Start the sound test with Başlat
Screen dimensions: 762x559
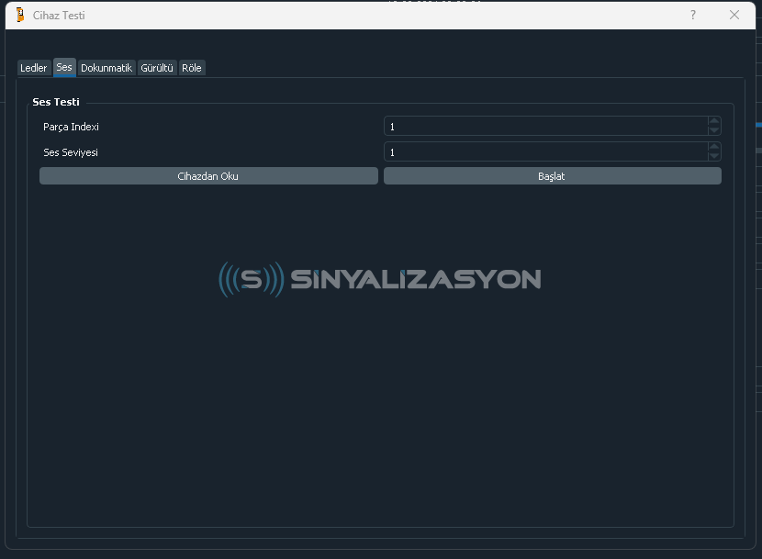pyautogui.click(x=552, y=176)
